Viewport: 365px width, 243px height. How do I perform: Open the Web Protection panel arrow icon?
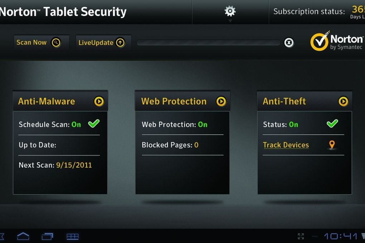coord(221,101)
